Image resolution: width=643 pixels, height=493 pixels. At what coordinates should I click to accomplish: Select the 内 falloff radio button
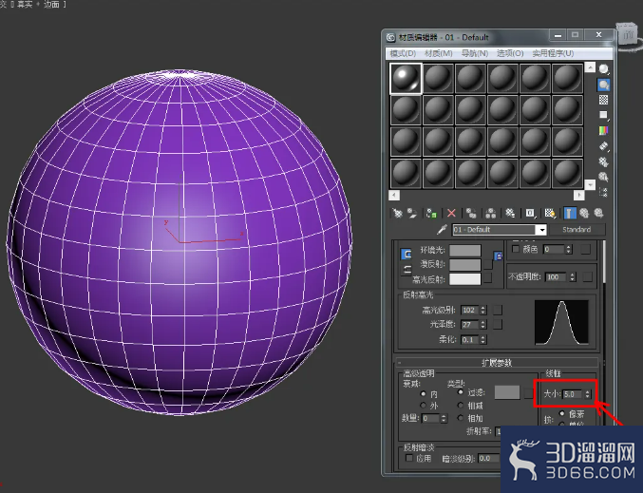[x=424, y=394]
